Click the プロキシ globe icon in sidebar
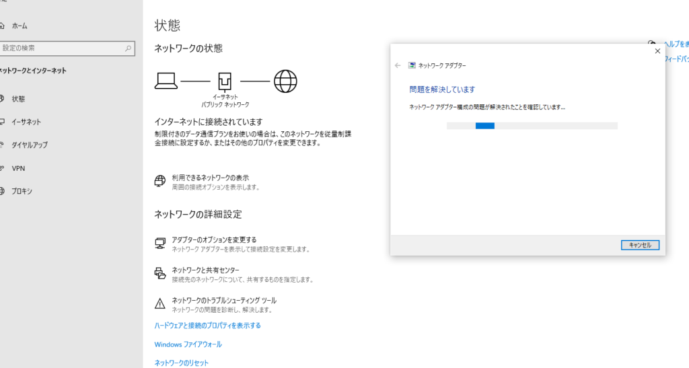Image resolution: width=689 pixels, height=368 pixels. 2,191
